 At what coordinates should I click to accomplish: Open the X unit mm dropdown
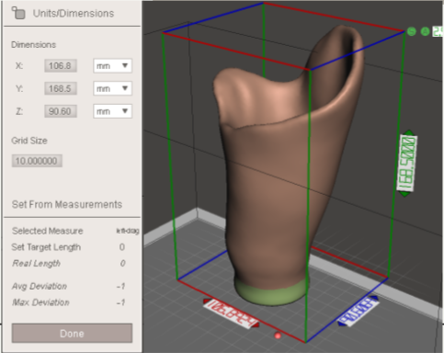point(112,66)
